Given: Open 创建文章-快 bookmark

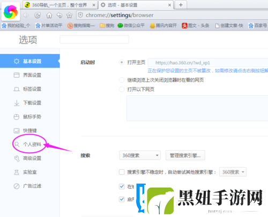Looking at the screenshot, I should pos(229,26).
